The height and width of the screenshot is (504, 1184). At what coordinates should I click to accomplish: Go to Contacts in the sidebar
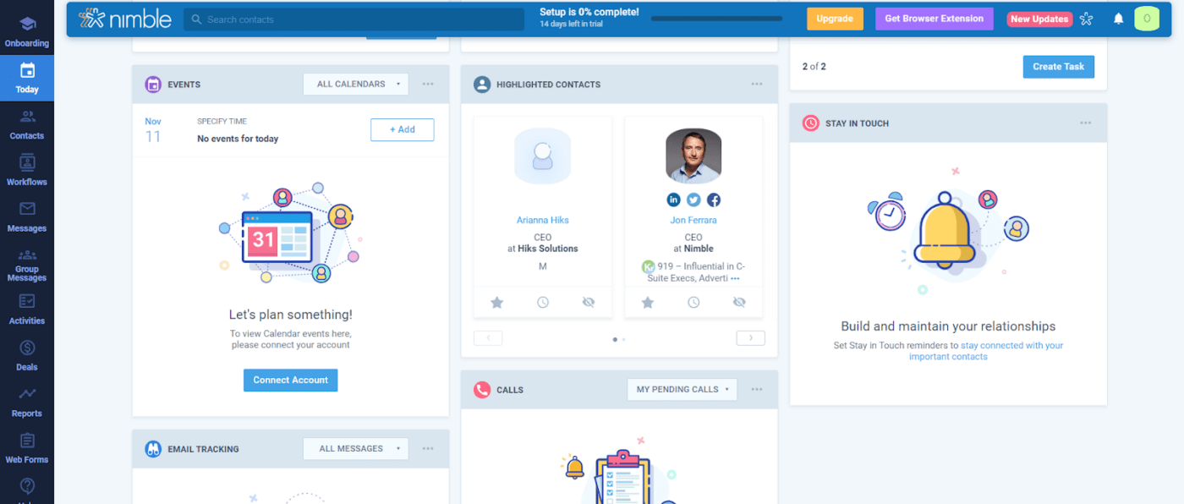pos(27,124)
